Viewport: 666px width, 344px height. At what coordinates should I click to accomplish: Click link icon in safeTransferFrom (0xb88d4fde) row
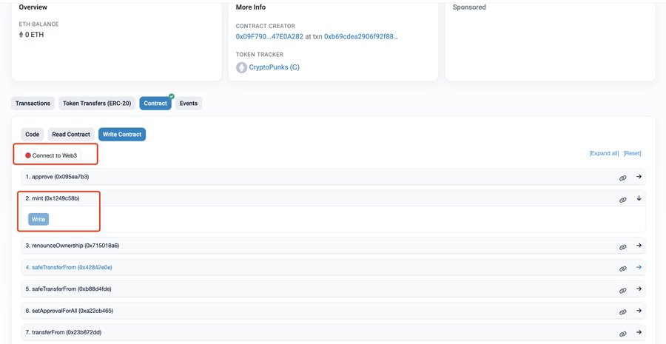pos(623,289)
